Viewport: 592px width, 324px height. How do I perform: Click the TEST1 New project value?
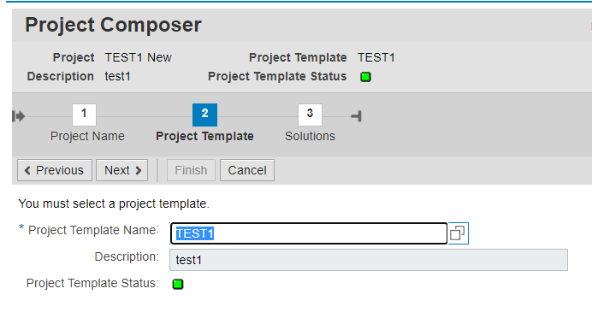(x=139, y=57)
